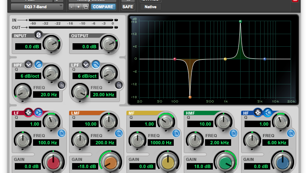Disable the LMF band IN button
This screenshot has width=308, height=173.
click(119, 133)
